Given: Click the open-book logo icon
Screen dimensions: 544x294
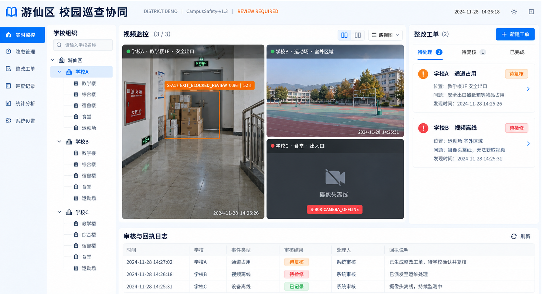Looking at the screenshot, I should 11,12.
